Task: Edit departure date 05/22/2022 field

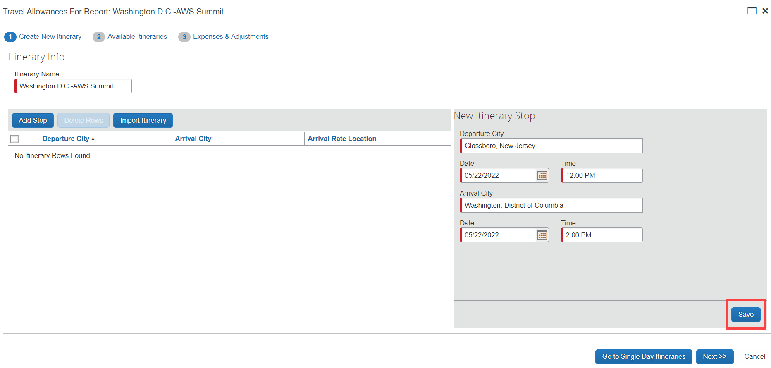Action: 498,175
